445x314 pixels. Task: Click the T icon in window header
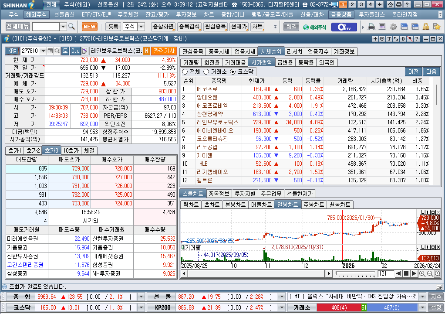pos(389,39)
